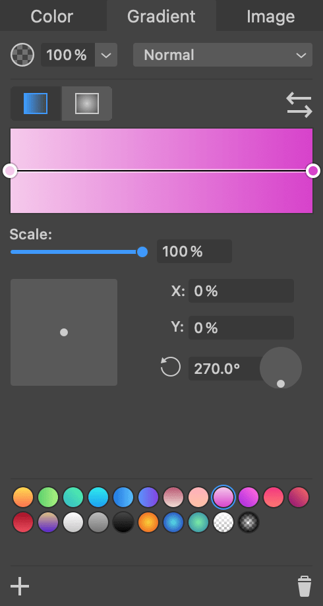Select the orange-yellow linear gradient preset

click(x=23, y=497)
